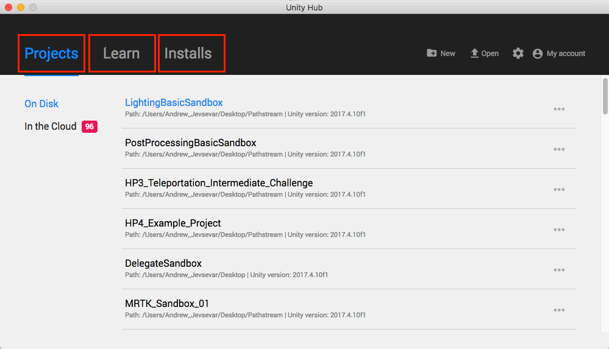Click the path line under DelegateSandbox
The image size is (609, 349).
pos(226,275)
